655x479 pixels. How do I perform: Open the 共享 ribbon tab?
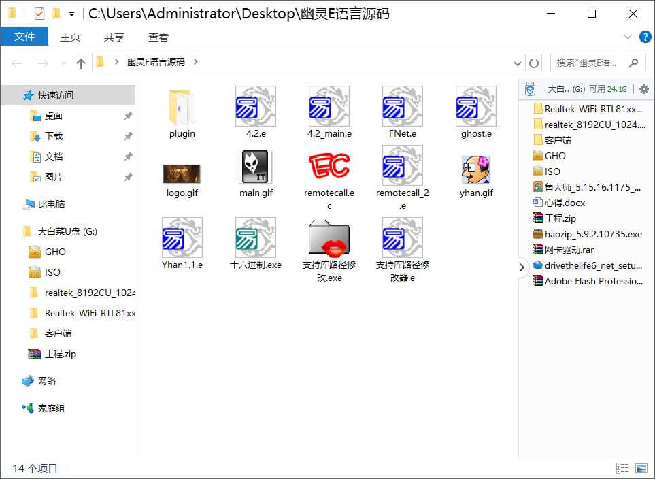coord(114,37)
